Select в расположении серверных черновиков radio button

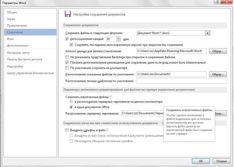click(71, 102)
